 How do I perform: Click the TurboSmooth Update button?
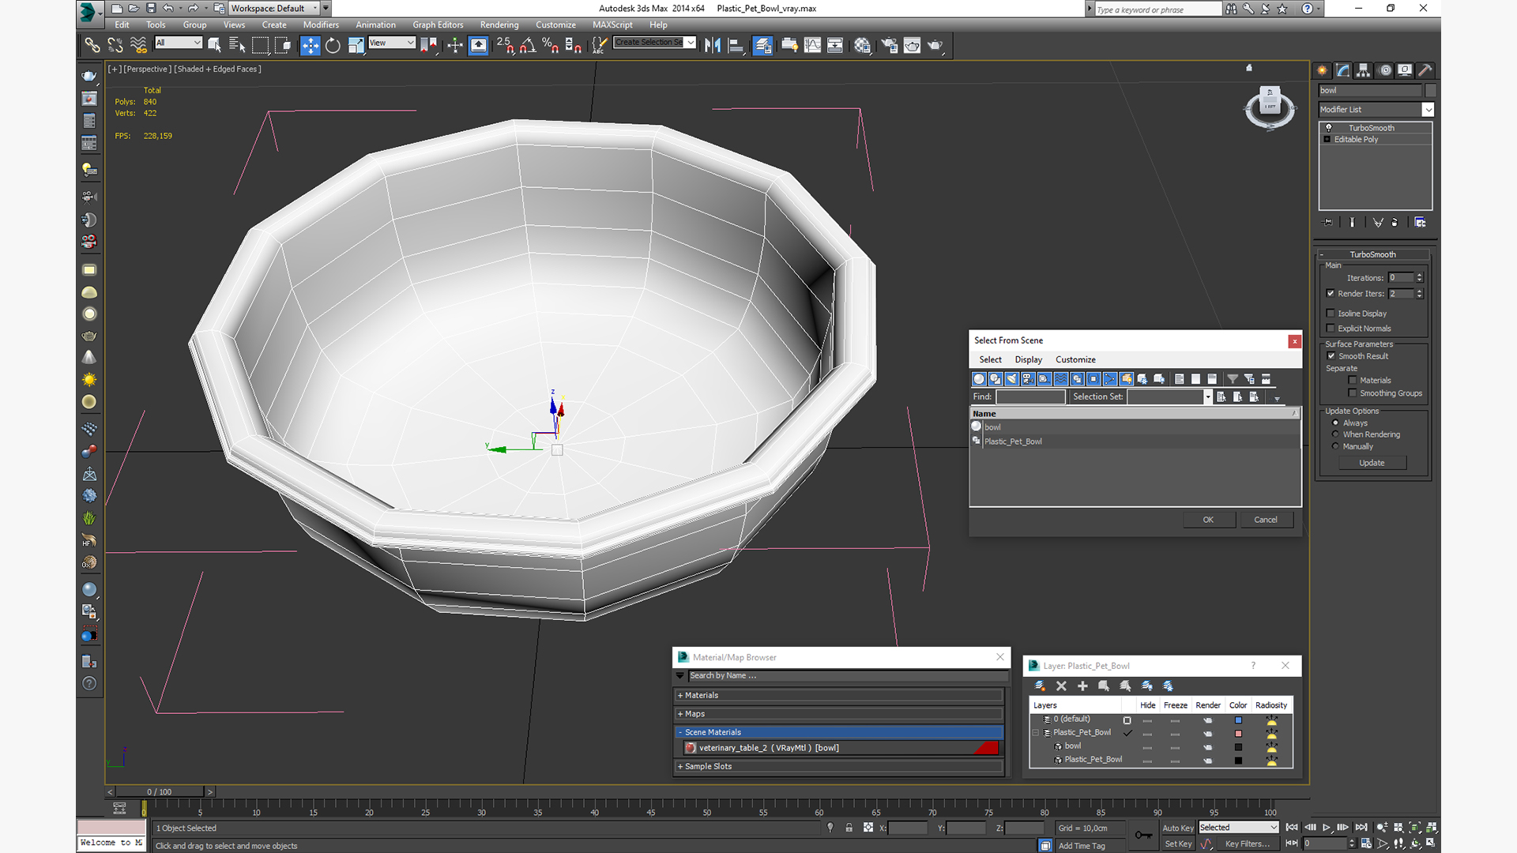point(1372,463)
